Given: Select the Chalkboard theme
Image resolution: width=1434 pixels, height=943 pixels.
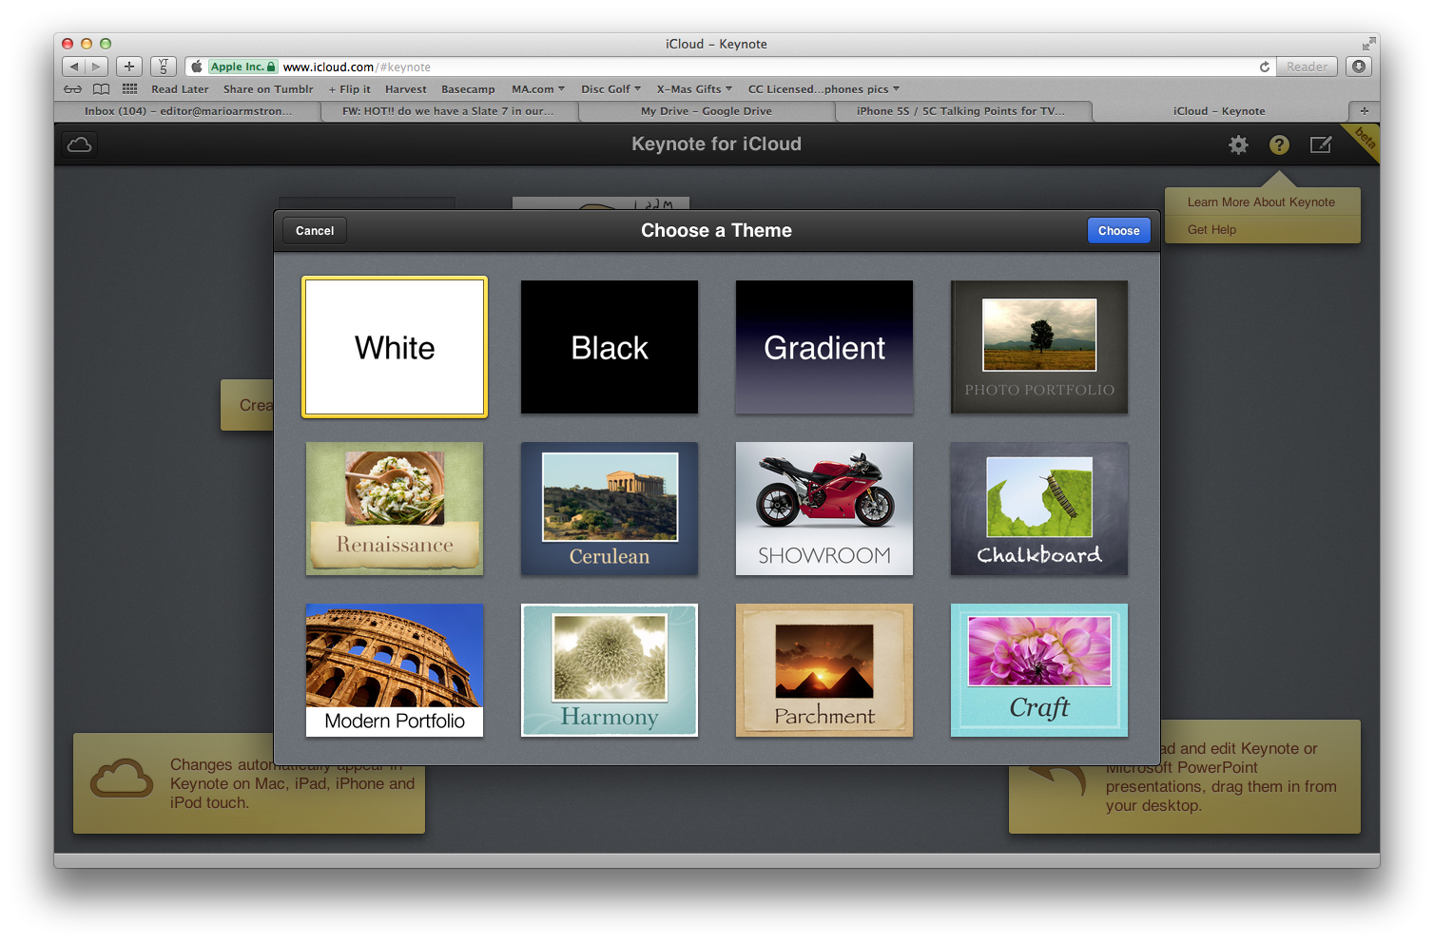Looking at the screenshot, I should click(1039, 509).
